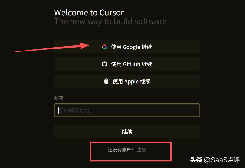Click the word "Google" in the first button
The image size is (245, 168).
pos(132,47)
